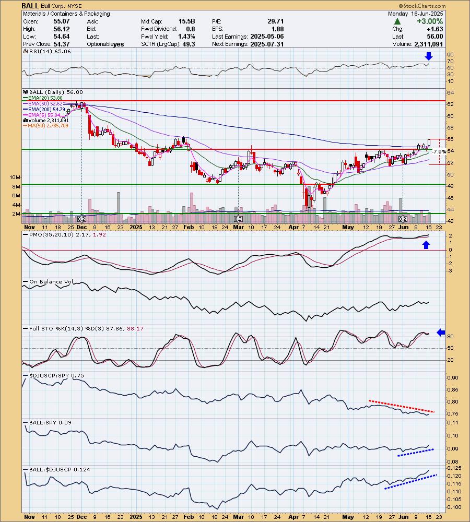Click the BALL (Daily) 56.00 legend label
Viewport: 470px width, 522px height.
point(56,92)
